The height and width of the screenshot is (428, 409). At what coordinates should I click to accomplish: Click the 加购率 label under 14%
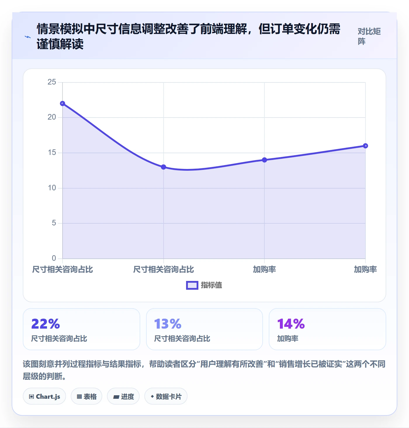coord(288,339)
